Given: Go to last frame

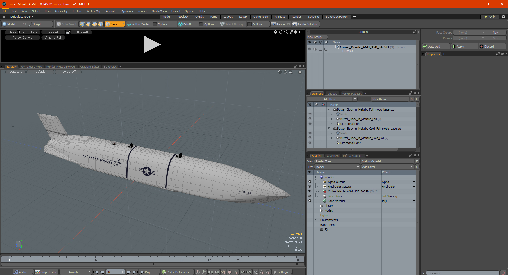Looking at the screenshot, I should coord(135,272).
